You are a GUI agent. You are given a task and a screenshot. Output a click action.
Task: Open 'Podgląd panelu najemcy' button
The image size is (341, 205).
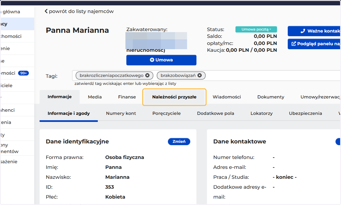click(314, 44)
